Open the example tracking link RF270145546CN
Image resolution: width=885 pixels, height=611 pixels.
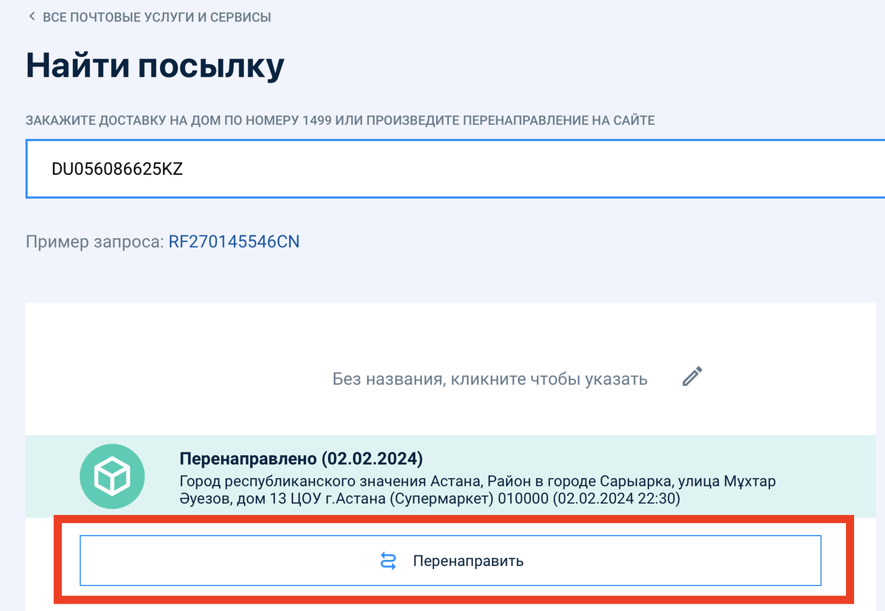point(234,241)
